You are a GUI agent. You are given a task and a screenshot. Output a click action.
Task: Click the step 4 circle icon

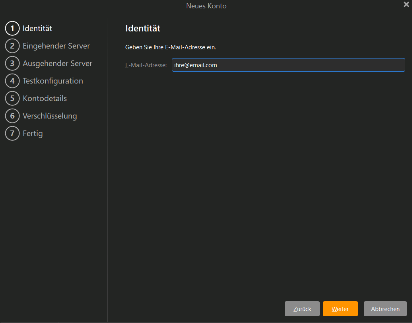[x=12, y=81]
